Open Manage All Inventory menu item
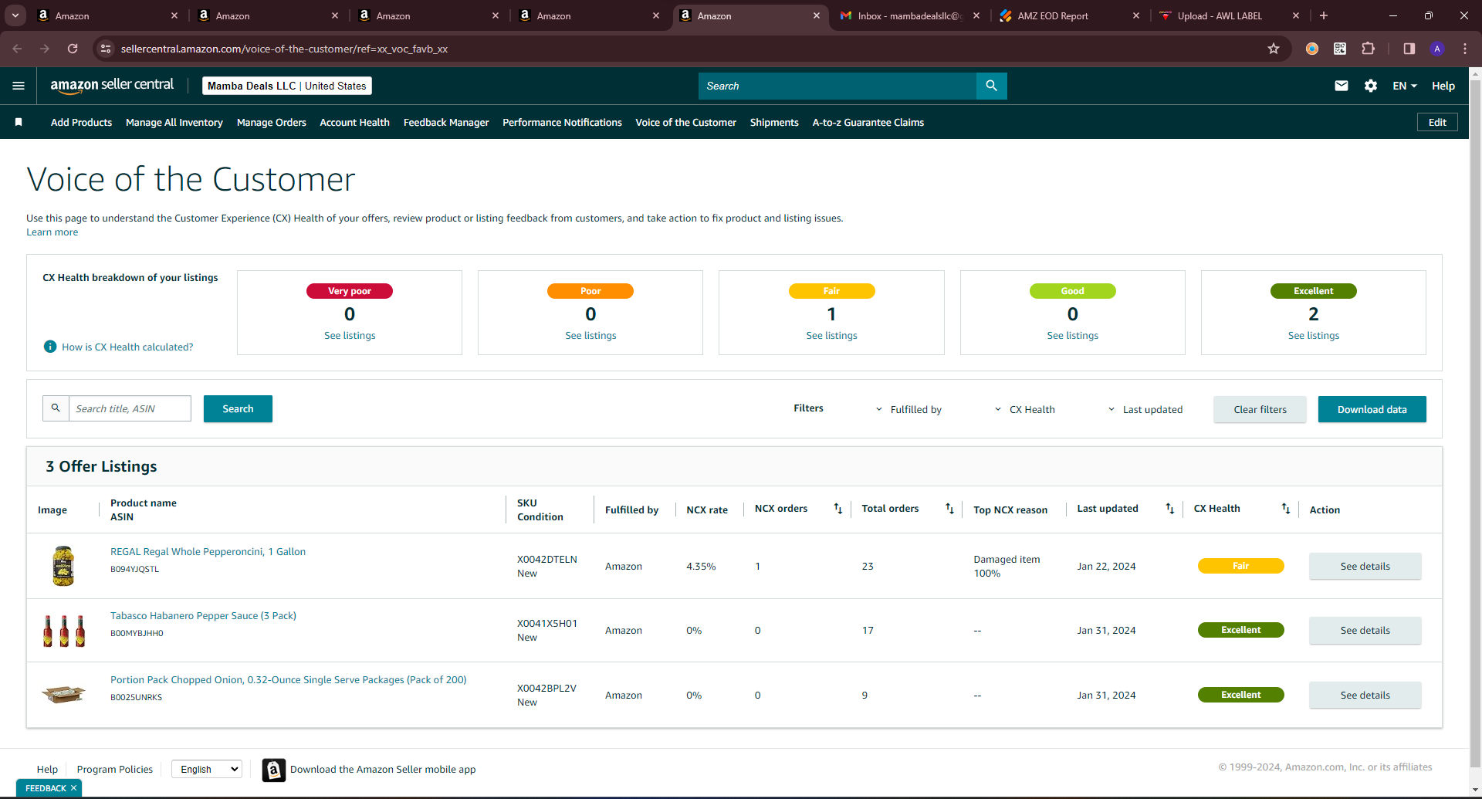Image resolution: width=1482 pixels, height=799 pixels. coord(174,122)
